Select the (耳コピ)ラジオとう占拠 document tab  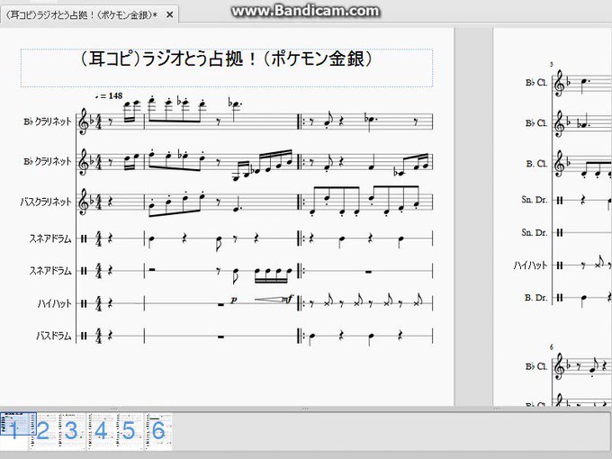(x=90, y=14)
